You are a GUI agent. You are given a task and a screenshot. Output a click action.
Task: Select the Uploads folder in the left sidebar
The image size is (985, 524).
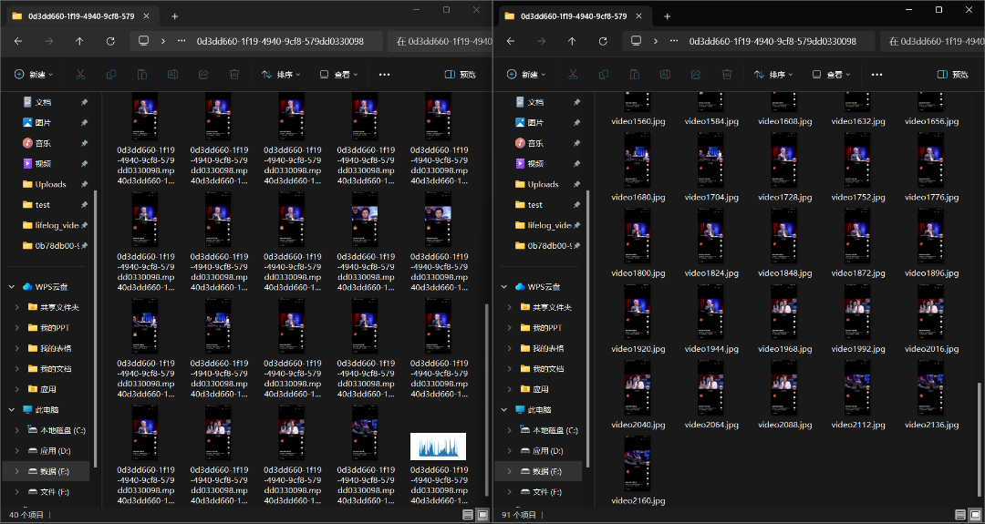50,184
